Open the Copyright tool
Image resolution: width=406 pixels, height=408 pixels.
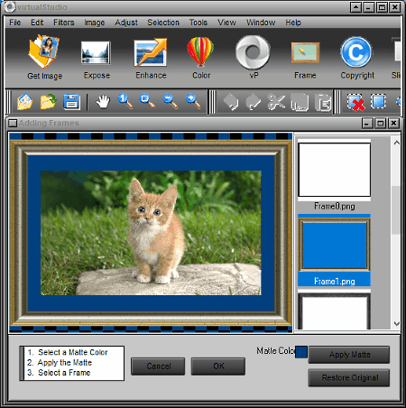(x=357, y=57)
